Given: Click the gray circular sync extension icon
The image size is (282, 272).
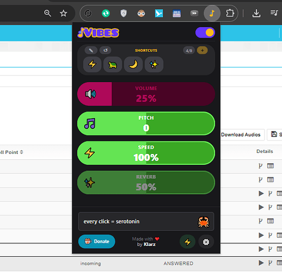Looking at the screenshot, I should (88, 14).
